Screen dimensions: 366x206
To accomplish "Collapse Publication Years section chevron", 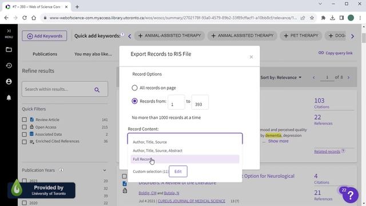I will click(x=105, y=171).
